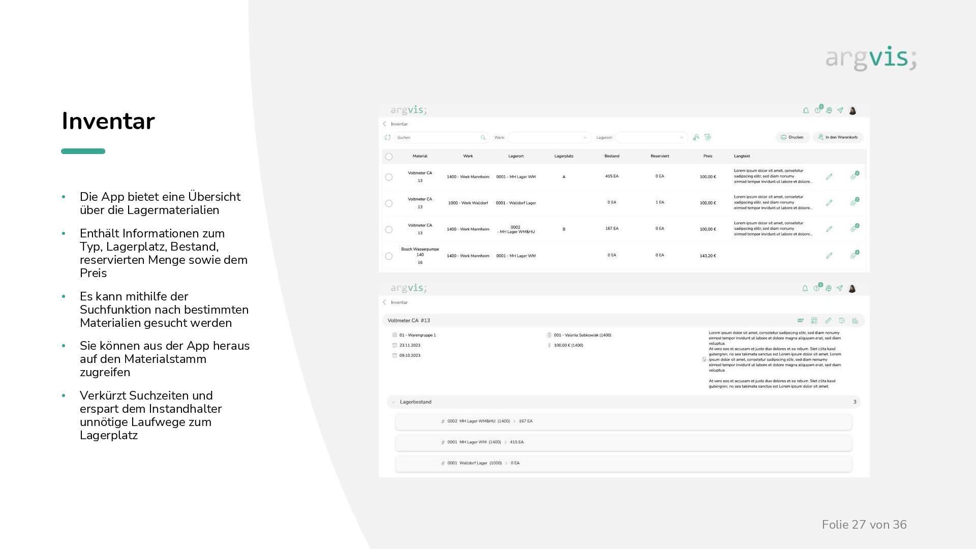This screenshot has width=976, height=549.
Task: Click the In den Warenkorb button
Action: tap(838, 137)
